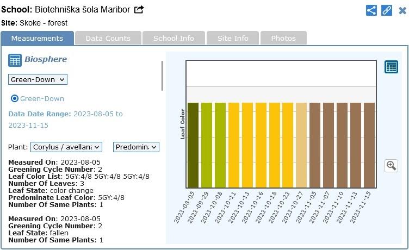Screen dimensions: 409x250
Task: Click the left panel vertical scrollbar
Action: (162, 76)
